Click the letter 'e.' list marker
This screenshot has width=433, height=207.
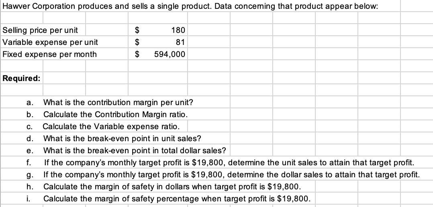[x=30, y=151]
